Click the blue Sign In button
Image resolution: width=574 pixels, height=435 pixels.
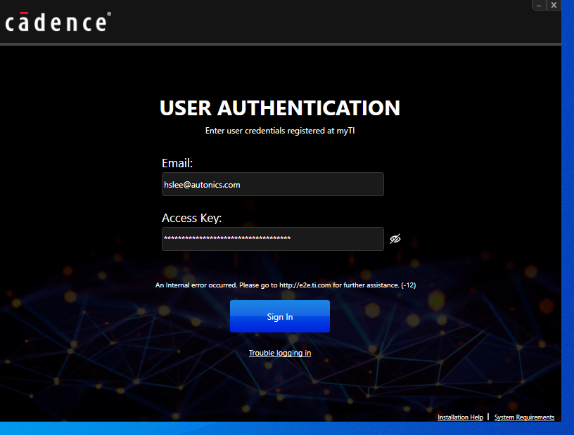tap(280, 316)
